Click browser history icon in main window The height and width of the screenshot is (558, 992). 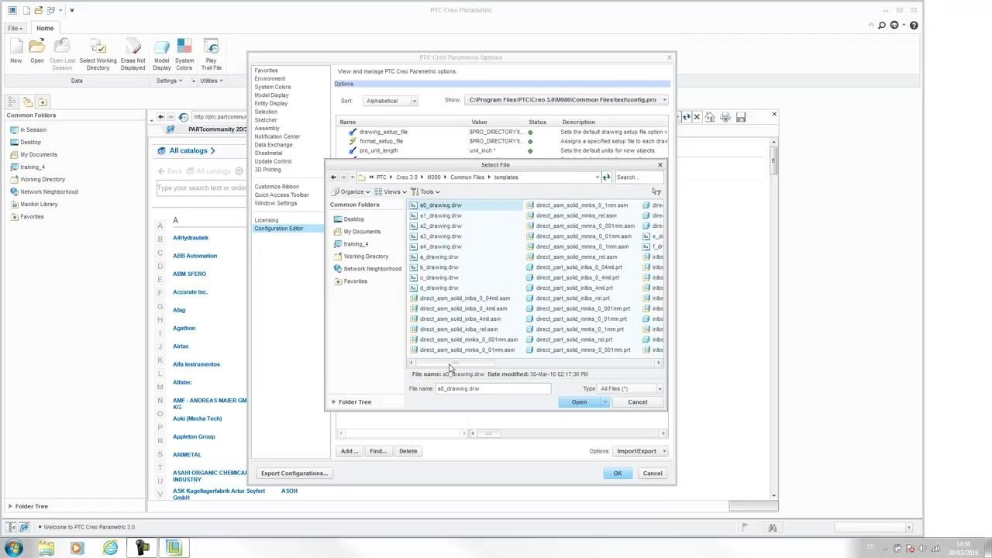[x=184, y=117]
